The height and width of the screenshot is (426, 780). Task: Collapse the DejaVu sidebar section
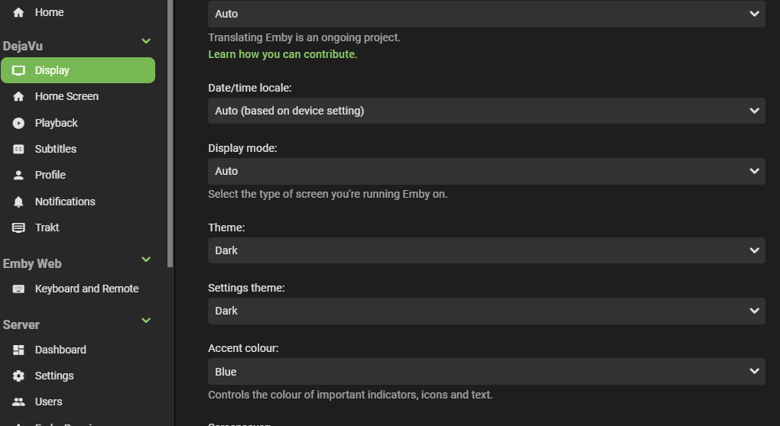click(x=146, y=41)
